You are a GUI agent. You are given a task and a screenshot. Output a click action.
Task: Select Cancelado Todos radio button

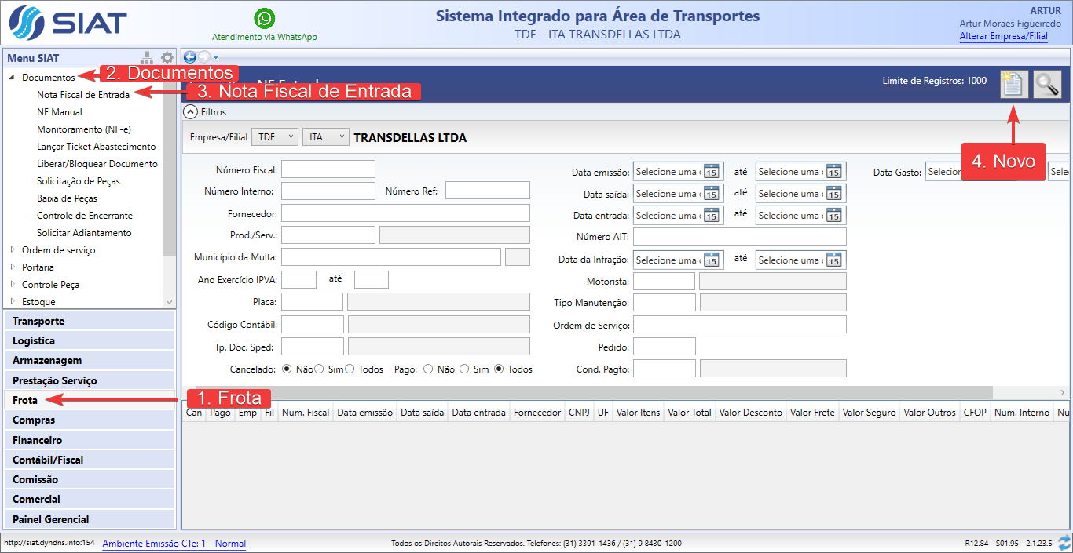pyautogui.click(x=350, y=369)
